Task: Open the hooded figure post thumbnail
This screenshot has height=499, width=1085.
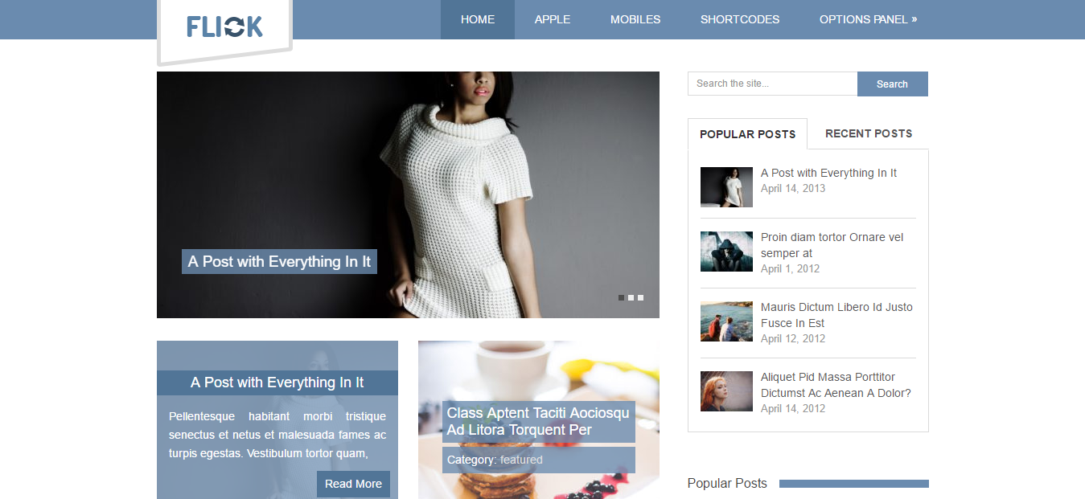Action: point(726,252)
